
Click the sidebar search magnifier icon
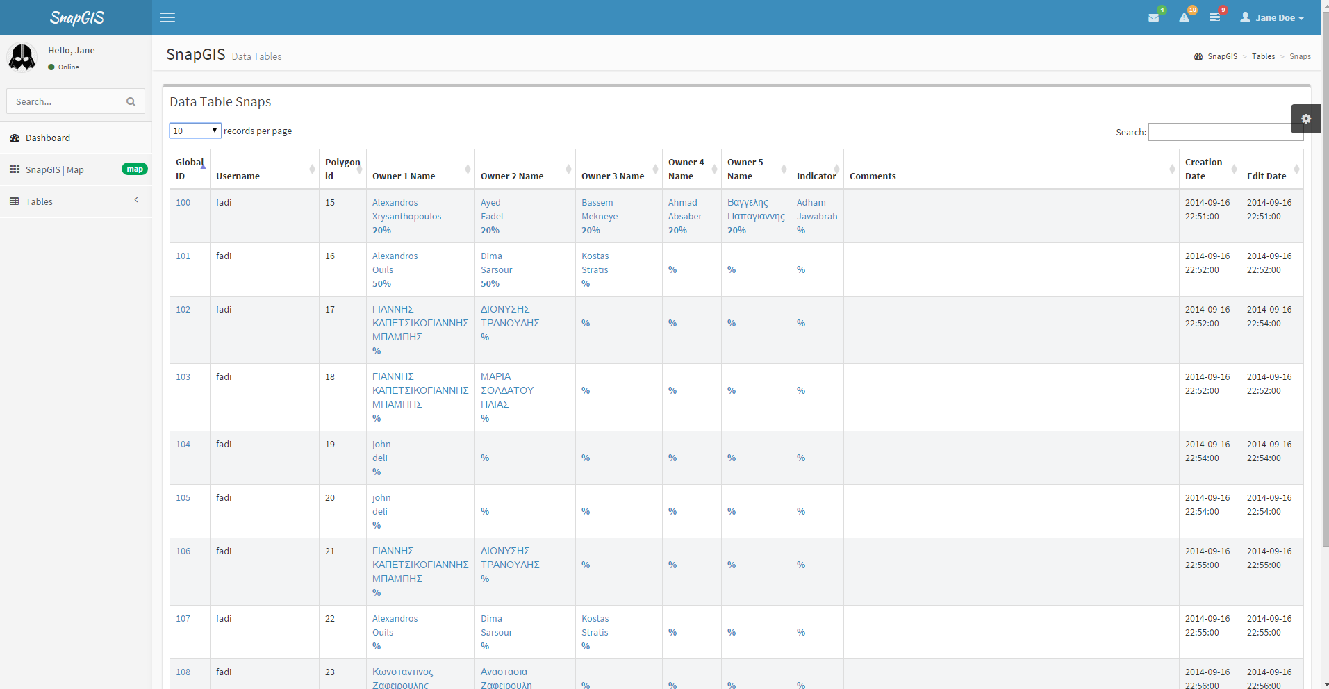[131, 101]
